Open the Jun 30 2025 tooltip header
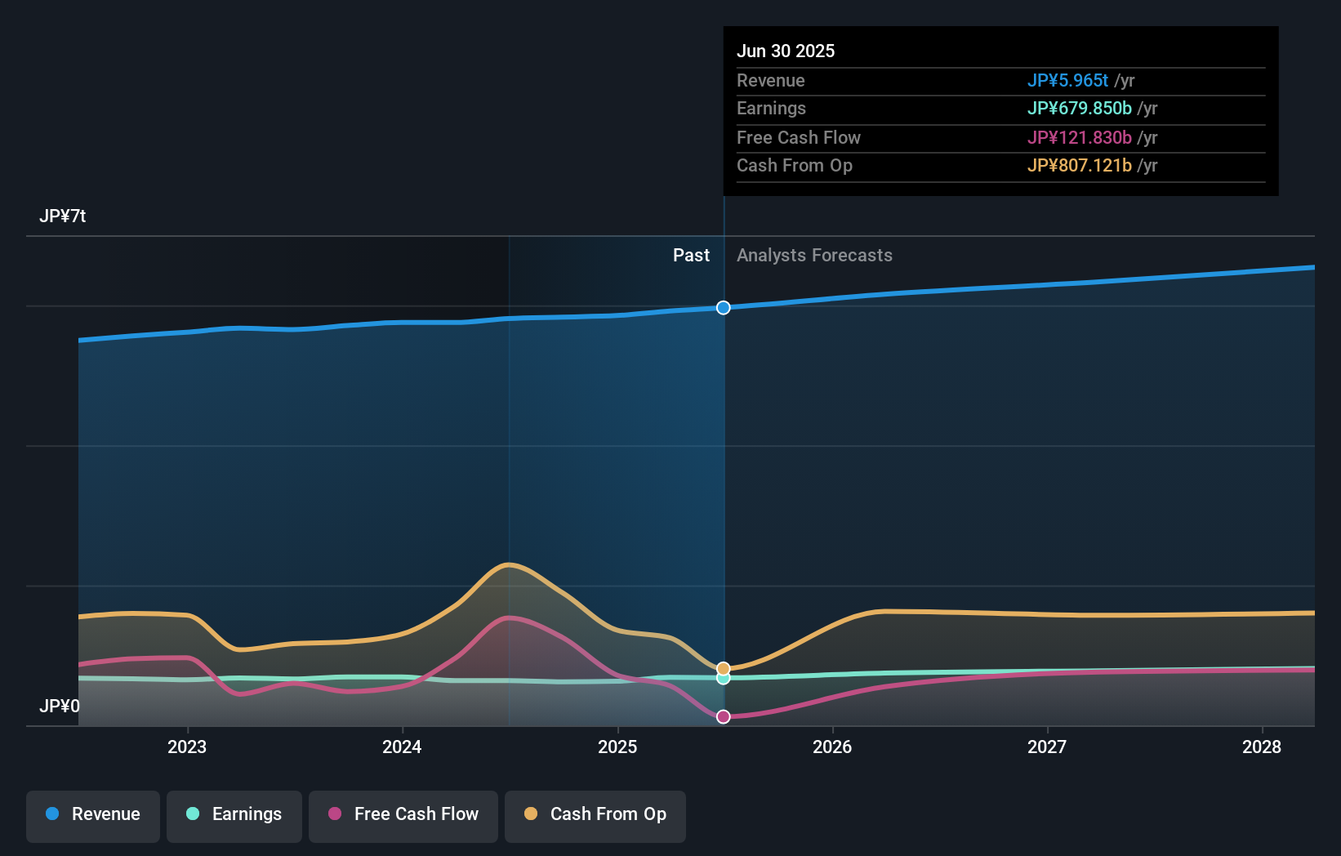 coord(786,51)
